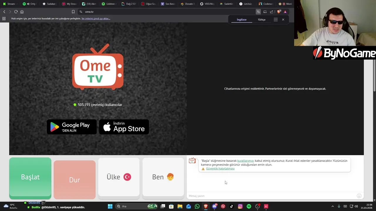This screenshot has height=211, width=376.
Task: Open File Explorer on taskbar
Action: coord(180,206)
